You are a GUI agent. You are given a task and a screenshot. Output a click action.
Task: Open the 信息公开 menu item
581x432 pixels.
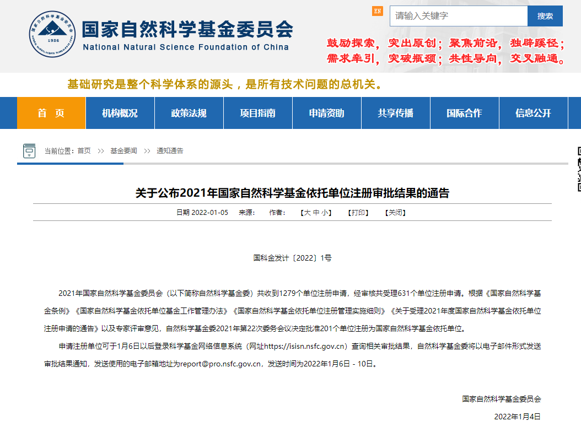tap(534, 113)
